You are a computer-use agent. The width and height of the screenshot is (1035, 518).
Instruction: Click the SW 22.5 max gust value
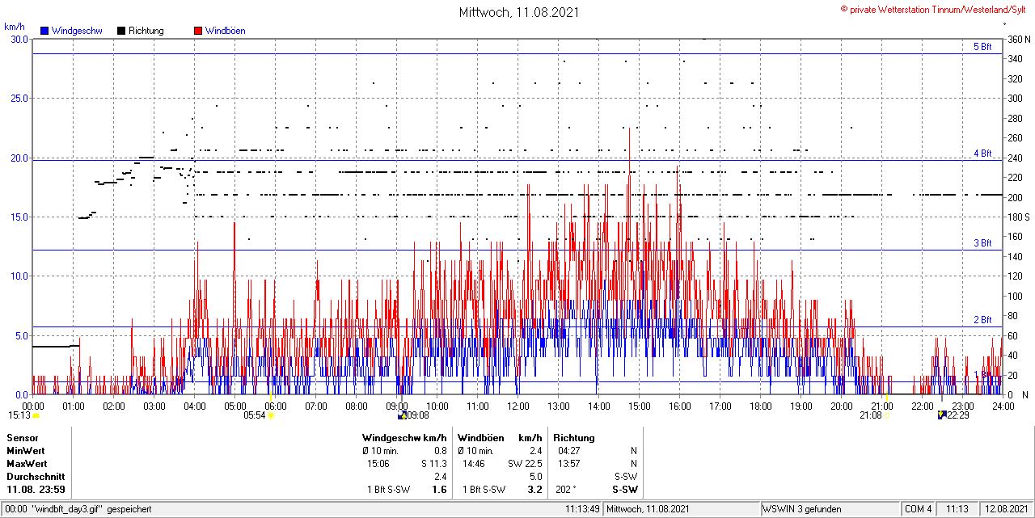[x=525, y=464]
